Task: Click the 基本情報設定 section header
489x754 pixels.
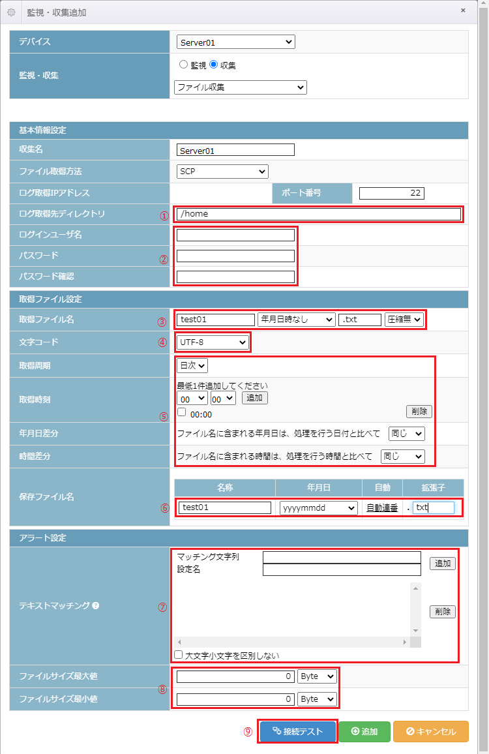Action: 239,130
